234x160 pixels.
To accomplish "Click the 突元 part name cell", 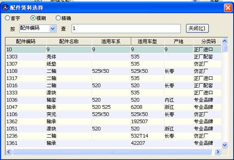I will coord(51,114).
